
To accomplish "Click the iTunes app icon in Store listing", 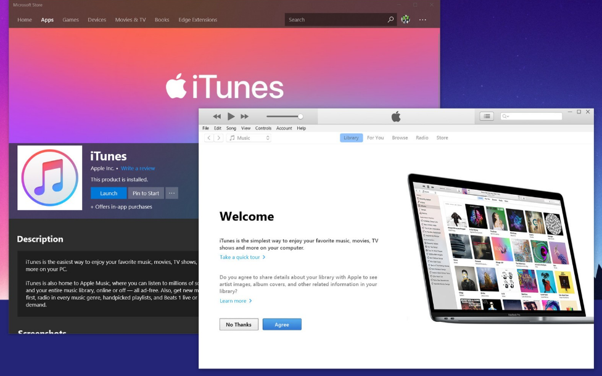I will click(x=49, y=178).
